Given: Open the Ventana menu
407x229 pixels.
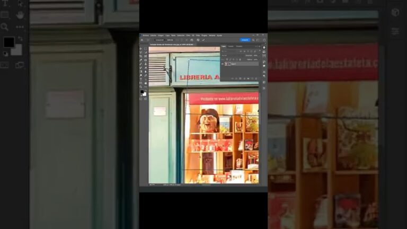Looking at the screenshot, I should point(212,36).
